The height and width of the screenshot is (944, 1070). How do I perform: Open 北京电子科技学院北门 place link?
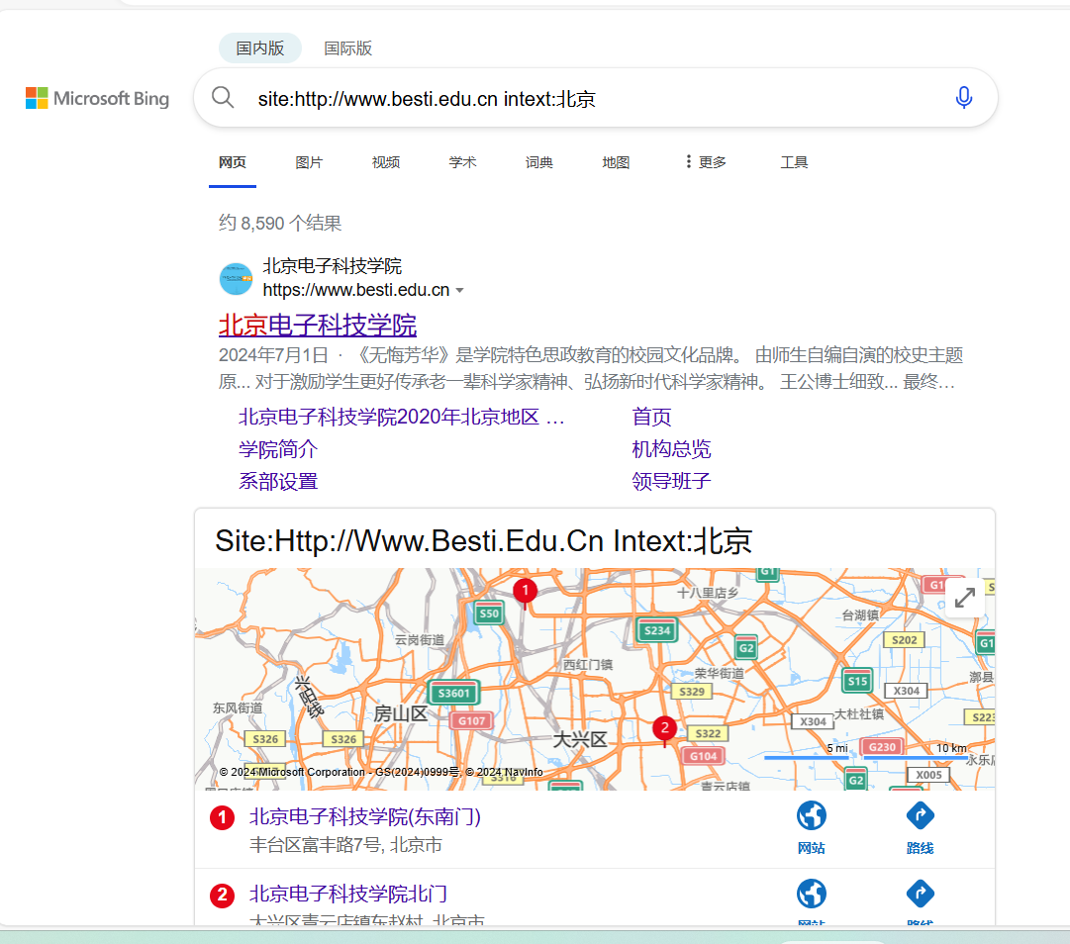click(x=348, y=893)
